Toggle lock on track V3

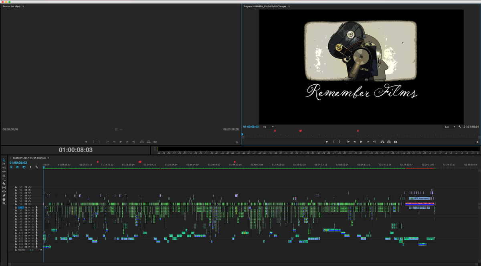pos(16,198)
